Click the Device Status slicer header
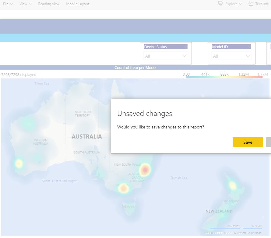Screen dimensions: 271x238 (166, 47)
